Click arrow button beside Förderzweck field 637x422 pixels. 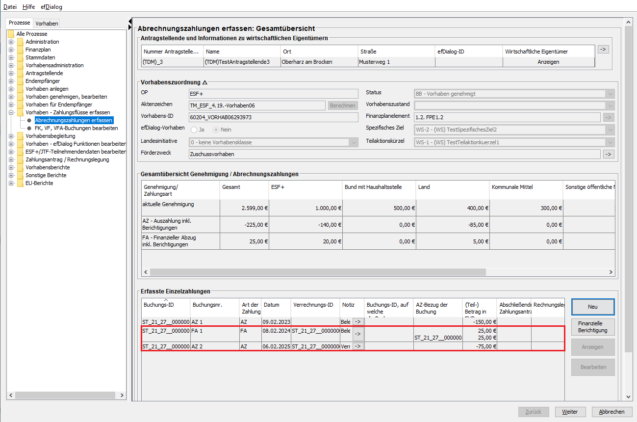tap(608, 154)
